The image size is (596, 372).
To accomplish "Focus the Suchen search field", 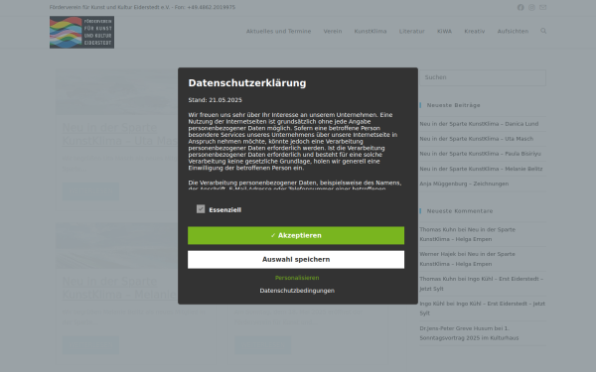I will 483,77.
